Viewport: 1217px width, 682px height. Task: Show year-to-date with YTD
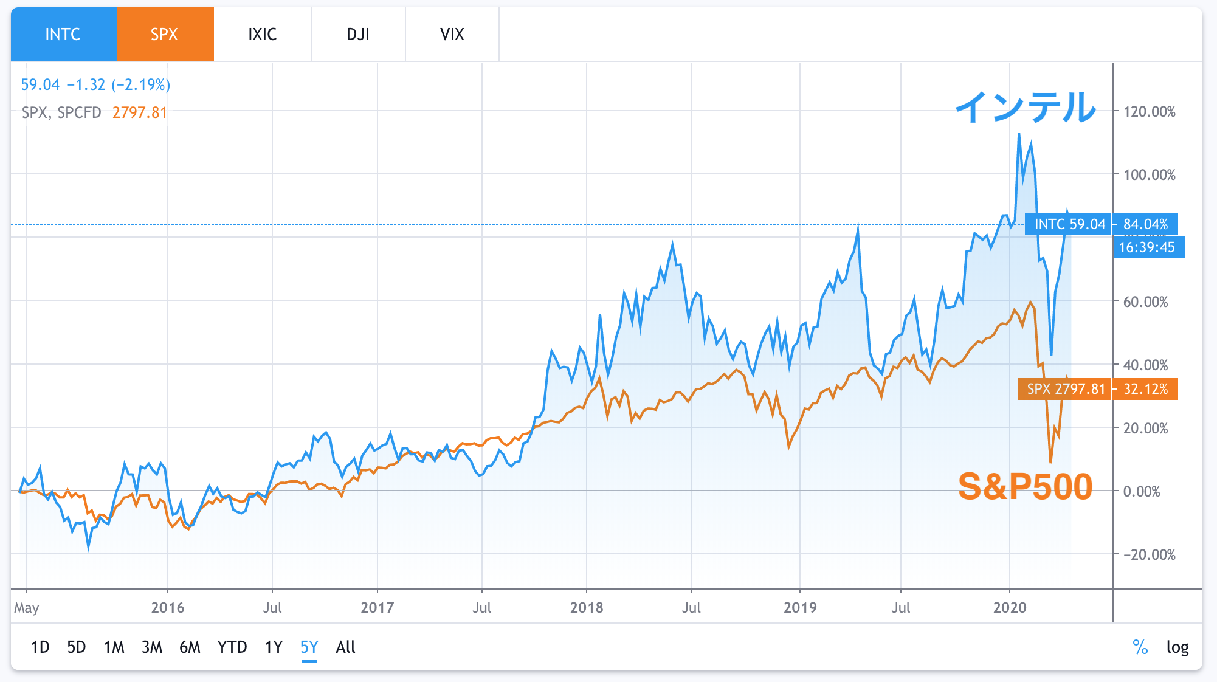click(x=232, y=647)
